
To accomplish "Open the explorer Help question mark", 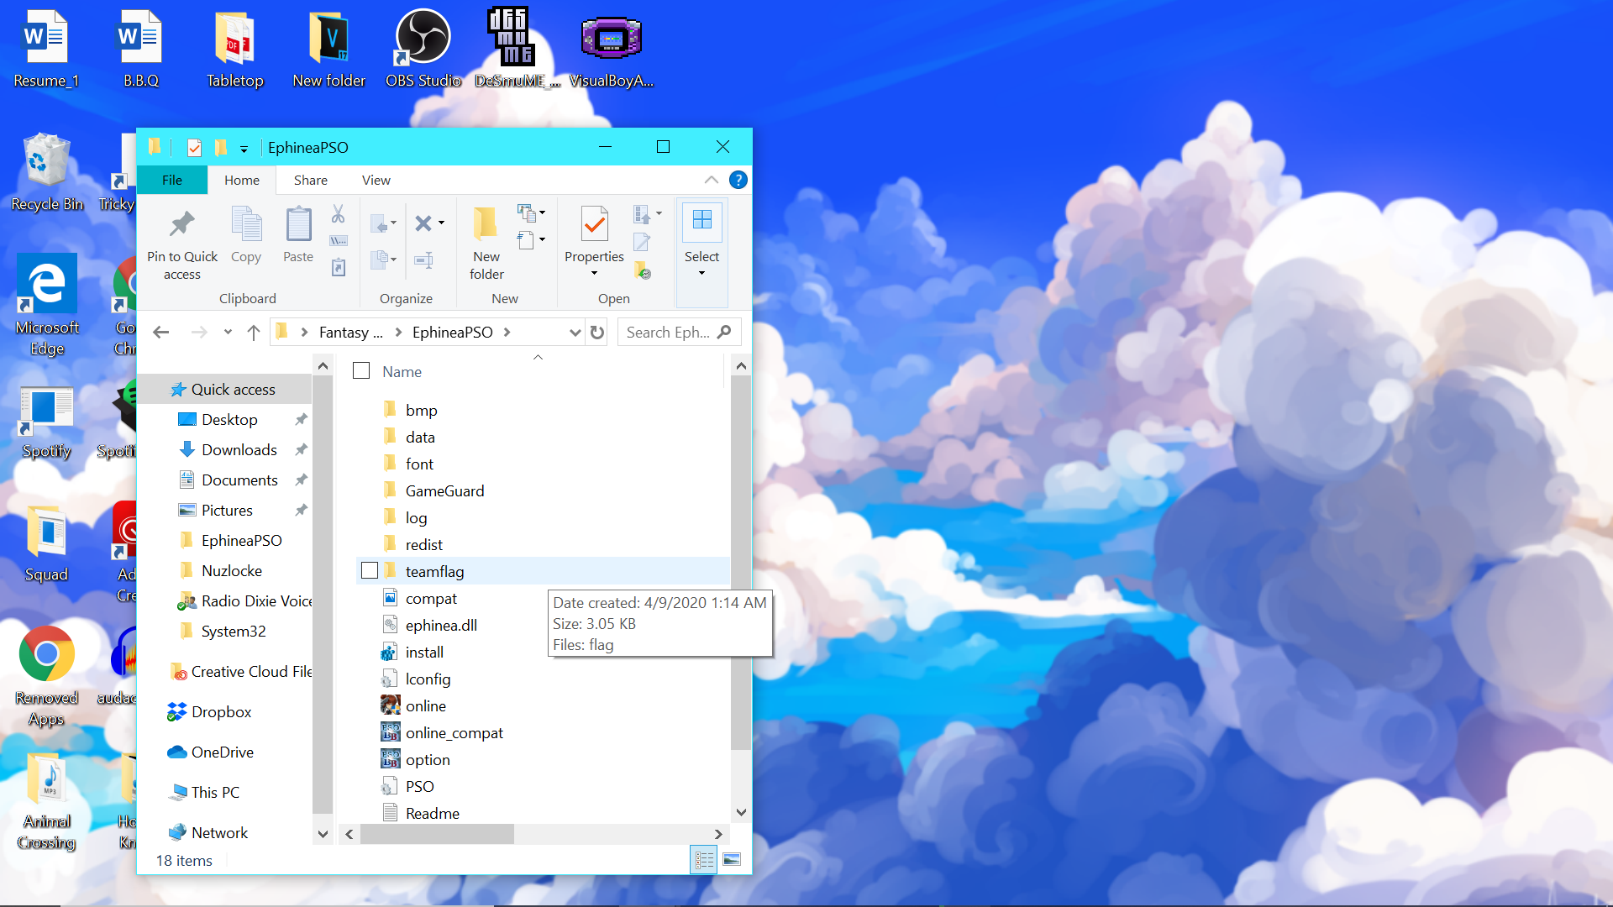I will tap(738, 180).
